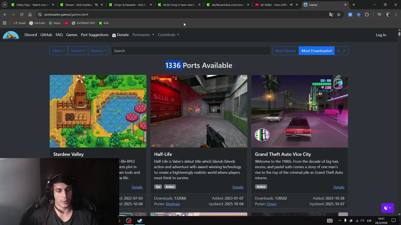Image resolution: width=401 pixels, height=225 pixels.
Task: Open a new browser tab
Action: pos(354,5)
